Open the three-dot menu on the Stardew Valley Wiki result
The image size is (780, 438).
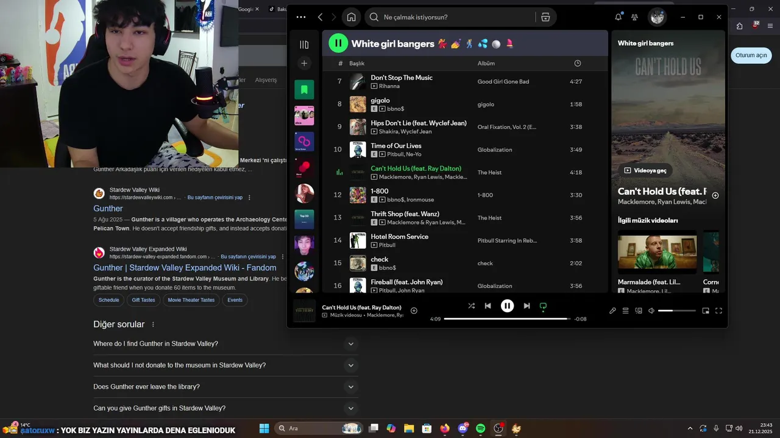(x=249, y=198)
